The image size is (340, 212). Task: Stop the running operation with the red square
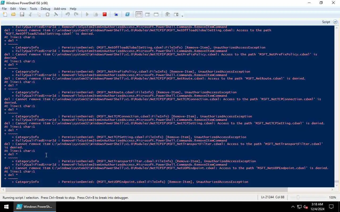tap(105, 15)
